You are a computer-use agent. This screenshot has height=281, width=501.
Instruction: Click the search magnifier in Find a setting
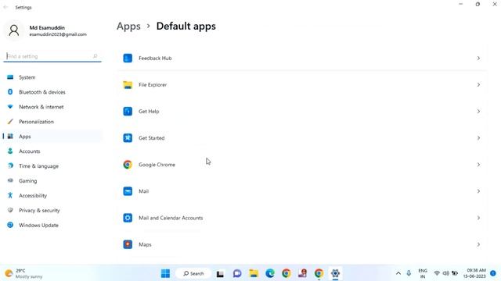click(x=95, y=56)
